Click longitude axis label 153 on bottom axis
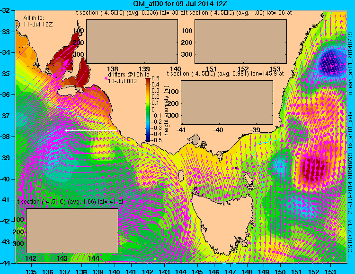 pyautogui.click(x=330, y=271)
